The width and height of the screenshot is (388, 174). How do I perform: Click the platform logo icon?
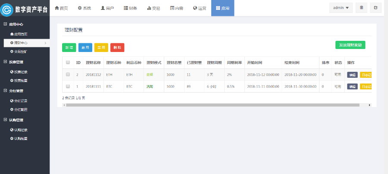click(6, 9)
